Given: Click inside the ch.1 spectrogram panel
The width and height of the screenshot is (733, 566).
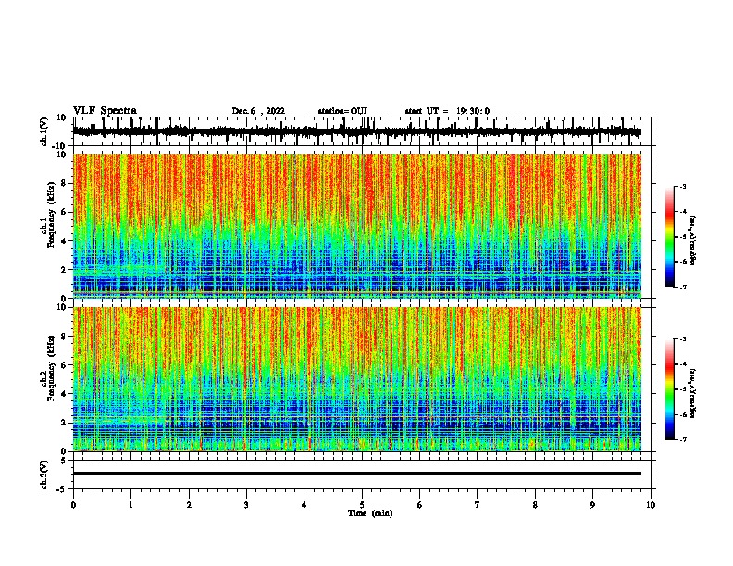Looking at the screenshot, I should (356, 226).
